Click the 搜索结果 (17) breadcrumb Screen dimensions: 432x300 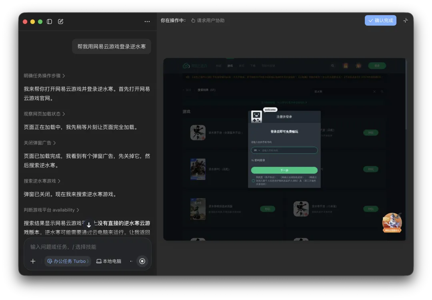pyautogui.click(x=206, y=90)
